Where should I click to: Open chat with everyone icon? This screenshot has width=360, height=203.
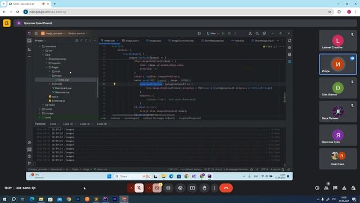click(335, 188)
